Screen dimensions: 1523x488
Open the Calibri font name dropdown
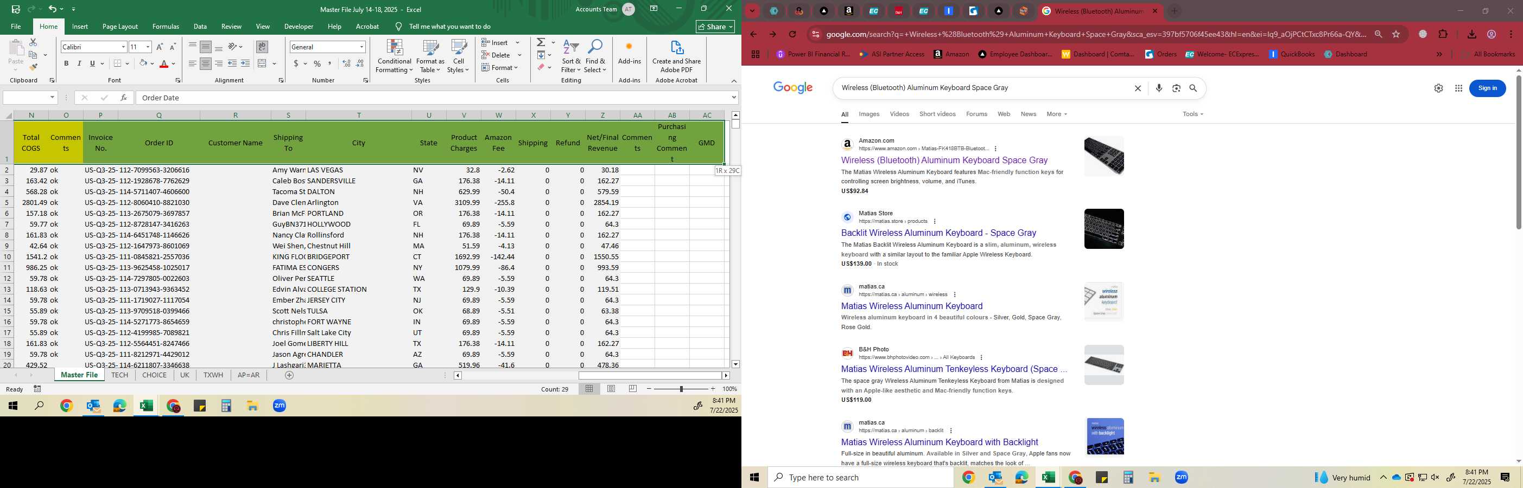pyautogui.click(x=123, y=47)
